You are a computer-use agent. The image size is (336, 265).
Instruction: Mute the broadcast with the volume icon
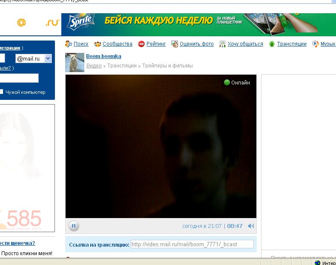point(251,226)
